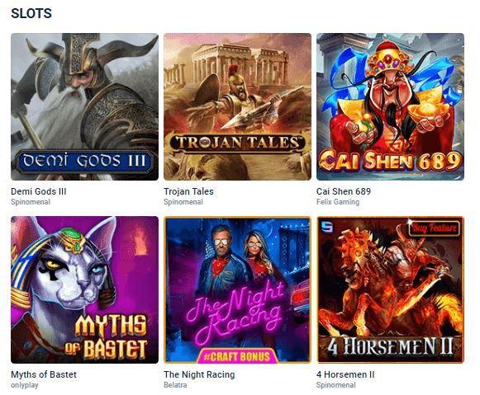The height and width of the screenshot is (395, 480).
Task: Click the Myths of Bastet title link
Action: point(44,374)
